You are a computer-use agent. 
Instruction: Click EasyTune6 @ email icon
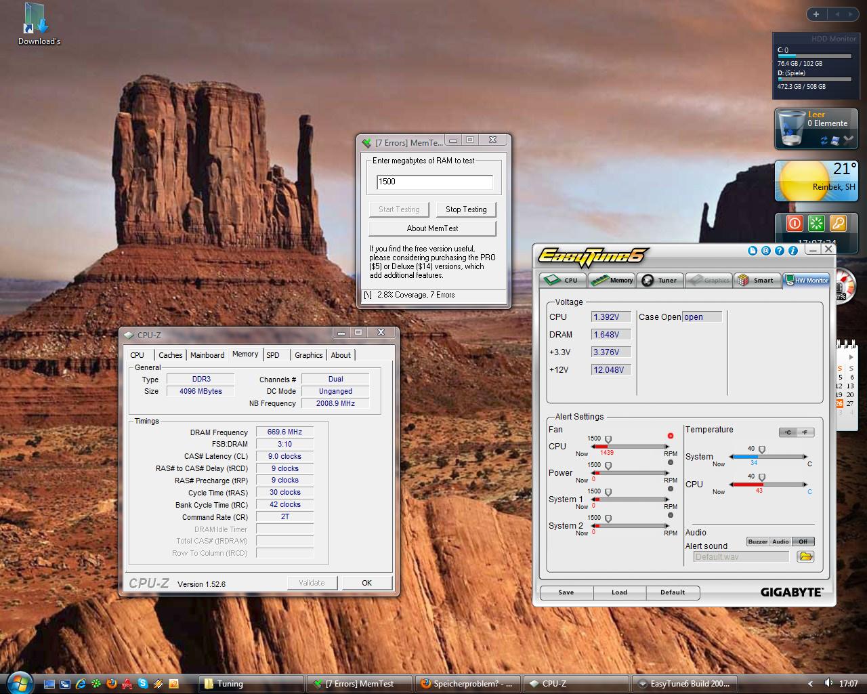point(765,251)
